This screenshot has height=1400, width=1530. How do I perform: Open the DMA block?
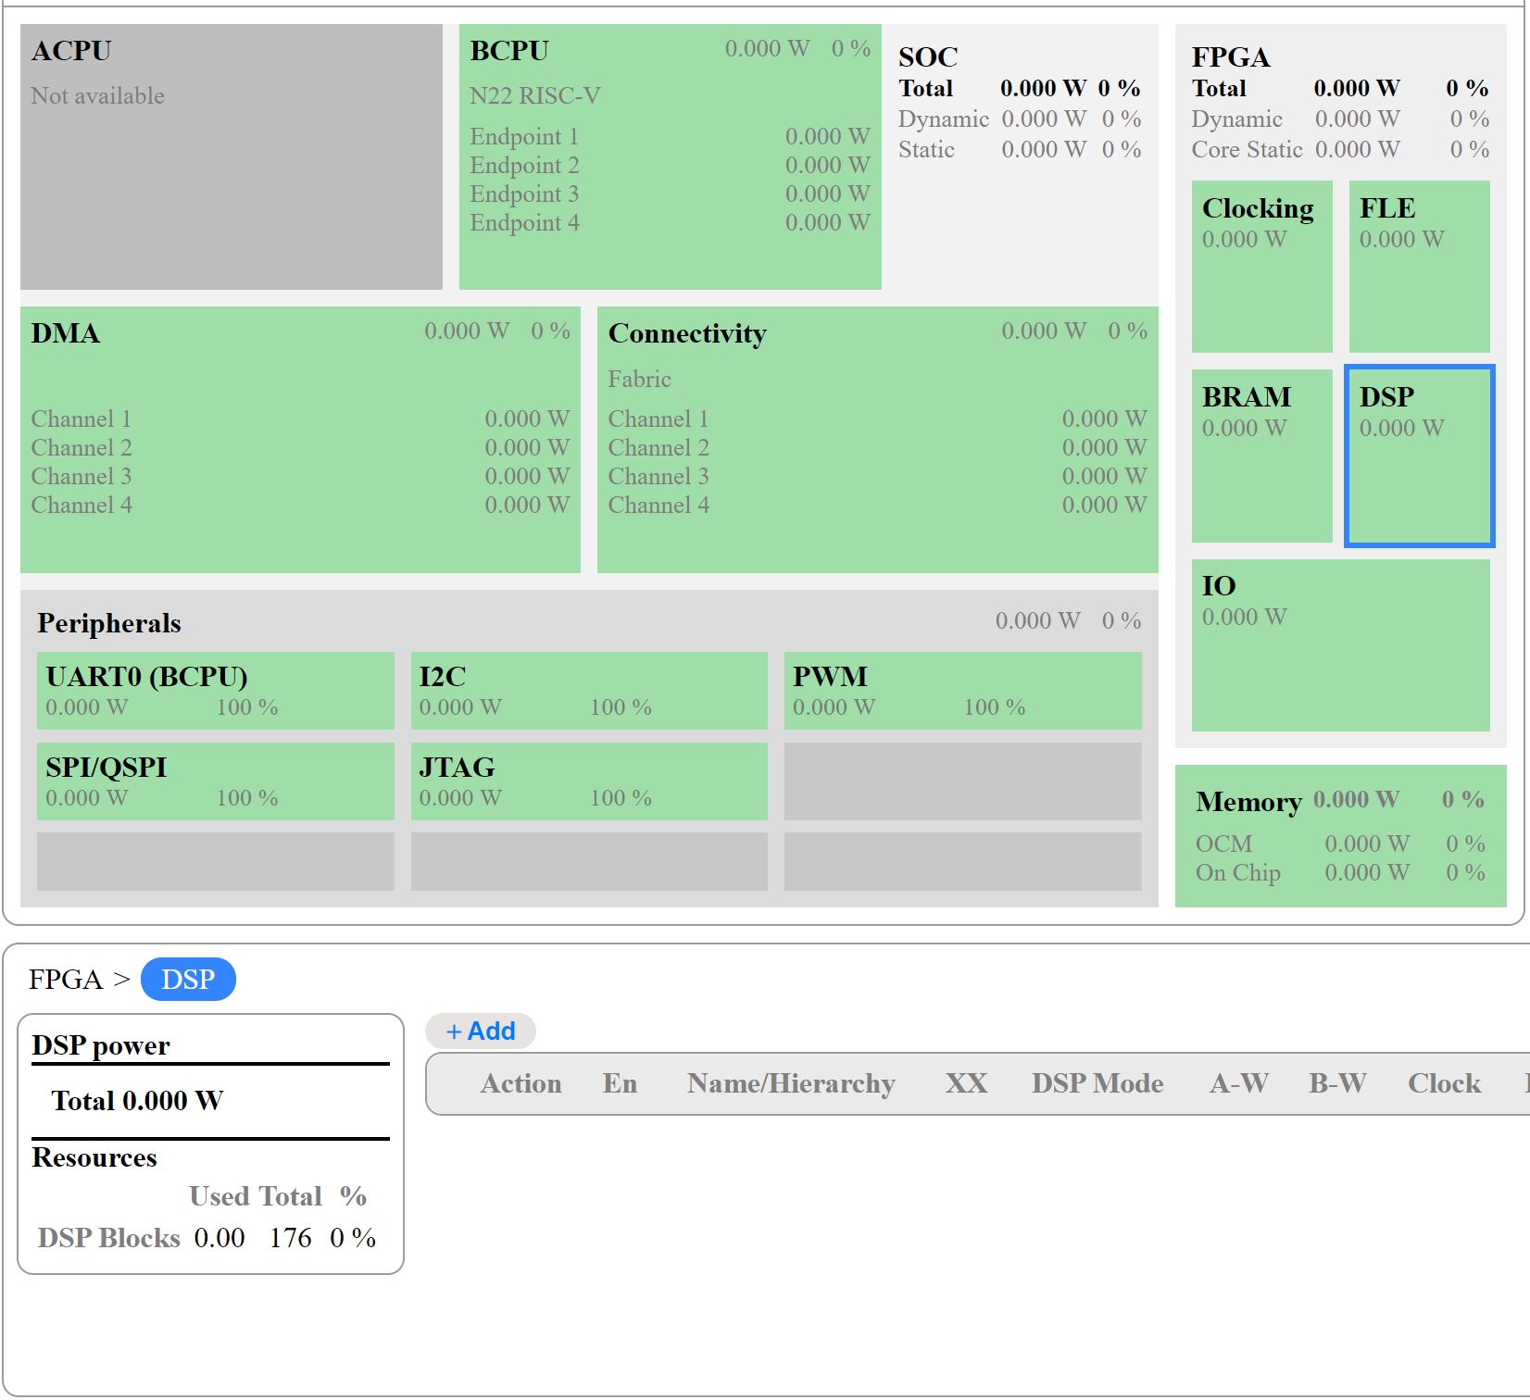click(300, 440)
